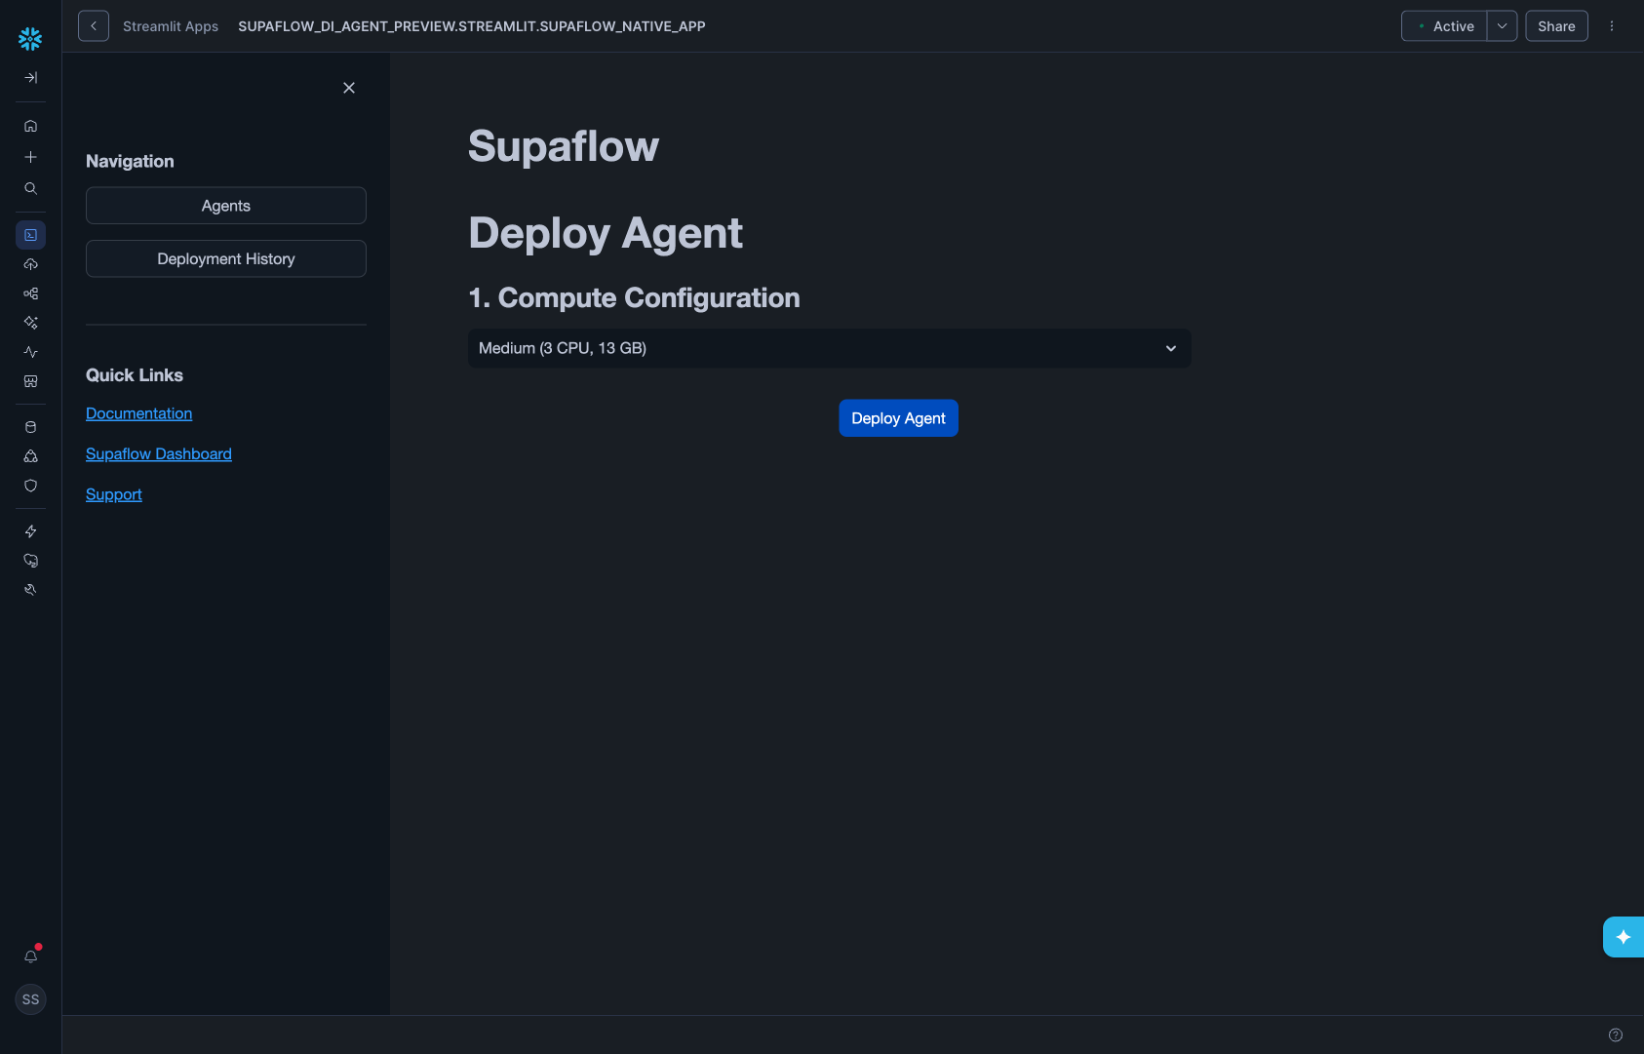Open the SS user profile avatar
The image size is (1644, 1054).
tap(30, 999)
